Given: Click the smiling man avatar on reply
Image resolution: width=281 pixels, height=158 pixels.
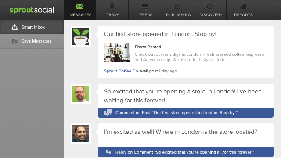Looking at the screenshot, I should (x=81, y=133).
